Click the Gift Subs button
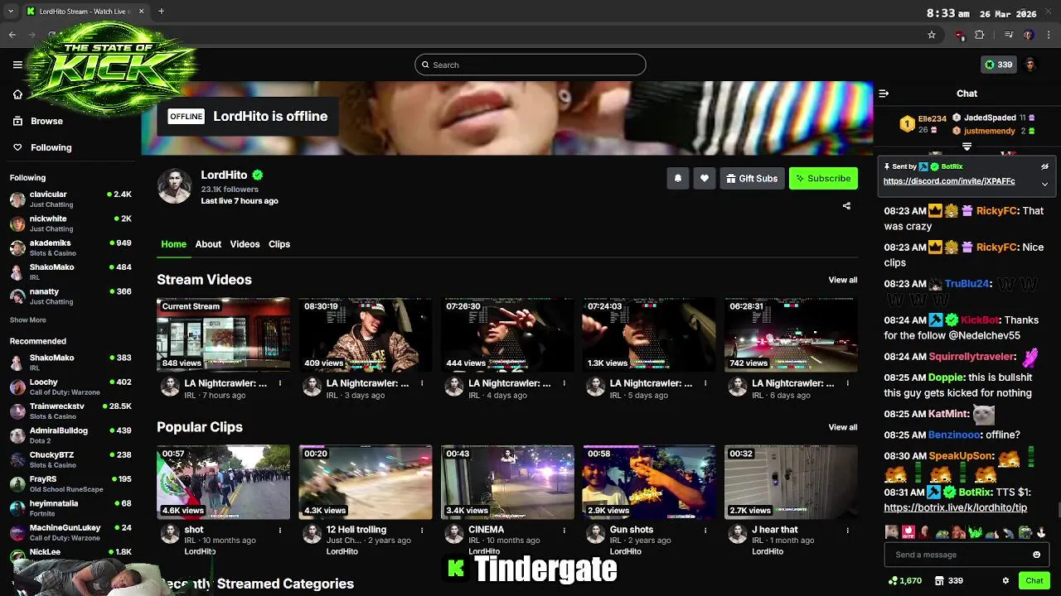Viewport: 1061px width, 596px height. 752,178
